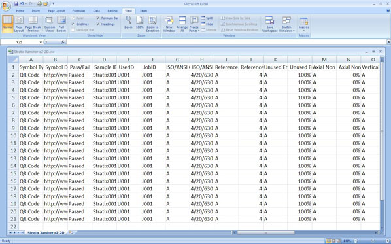391x244 pixels.
Task: Click Reset Window Position
Action: click(x=240, y=30)
